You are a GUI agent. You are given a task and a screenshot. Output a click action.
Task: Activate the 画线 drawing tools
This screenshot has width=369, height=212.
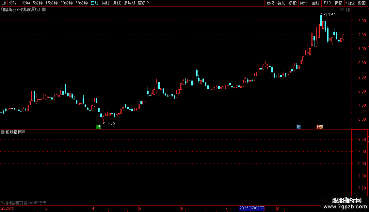315,3
